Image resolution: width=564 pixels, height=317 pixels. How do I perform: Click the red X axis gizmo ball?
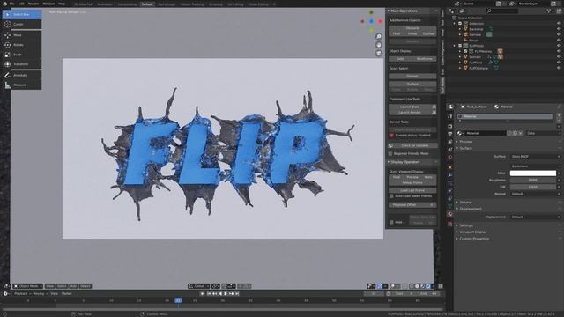point(380,21)
